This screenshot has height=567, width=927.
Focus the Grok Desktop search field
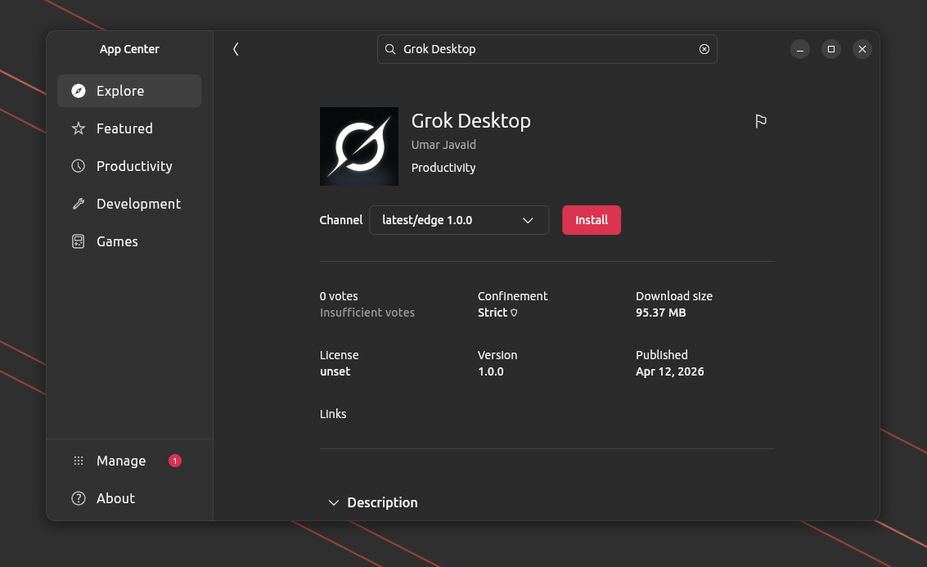click(547, 49)
